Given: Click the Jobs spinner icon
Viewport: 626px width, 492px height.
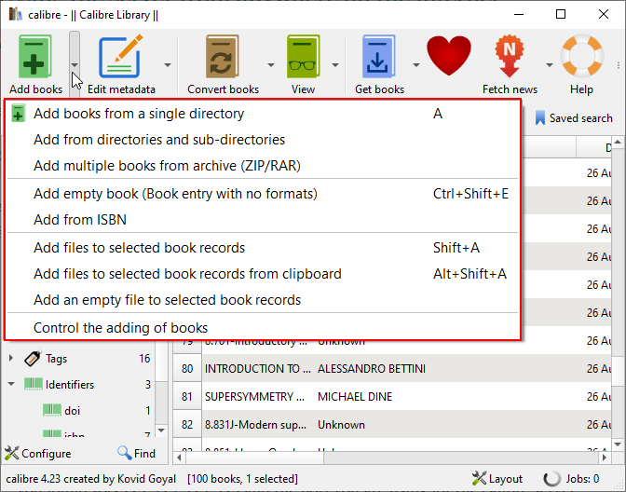Looking at the screenshot, I should pos(552,478).
